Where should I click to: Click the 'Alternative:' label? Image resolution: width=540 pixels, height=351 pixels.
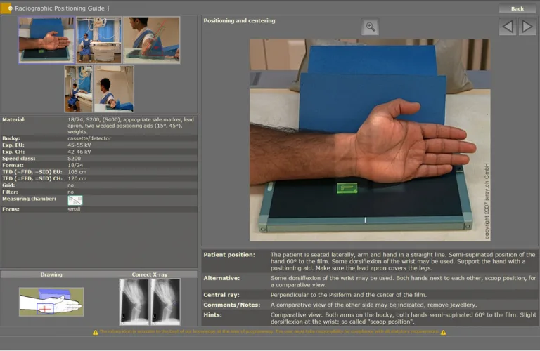tap(221, 278)
